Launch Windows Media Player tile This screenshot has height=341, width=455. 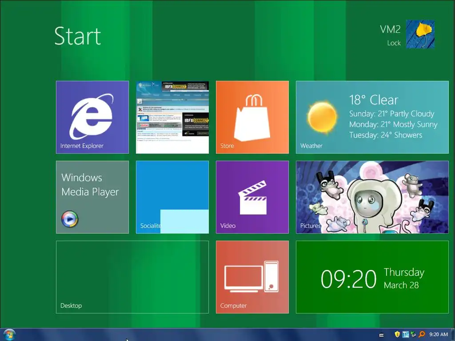coord(92,197)
